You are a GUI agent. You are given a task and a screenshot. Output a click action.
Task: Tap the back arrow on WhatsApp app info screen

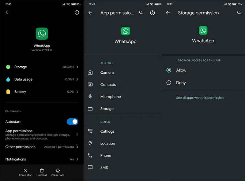[7, 13]
